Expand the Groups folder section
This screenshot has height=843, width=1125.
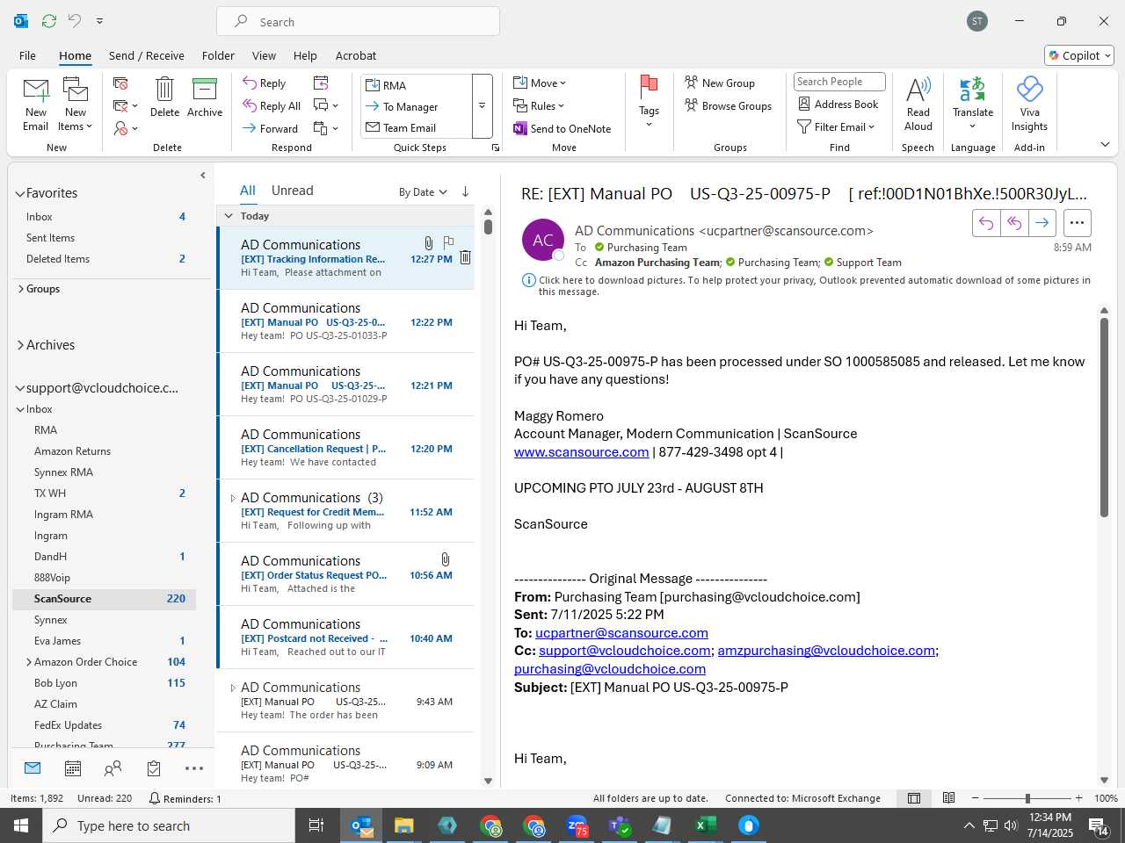[20, 289]
